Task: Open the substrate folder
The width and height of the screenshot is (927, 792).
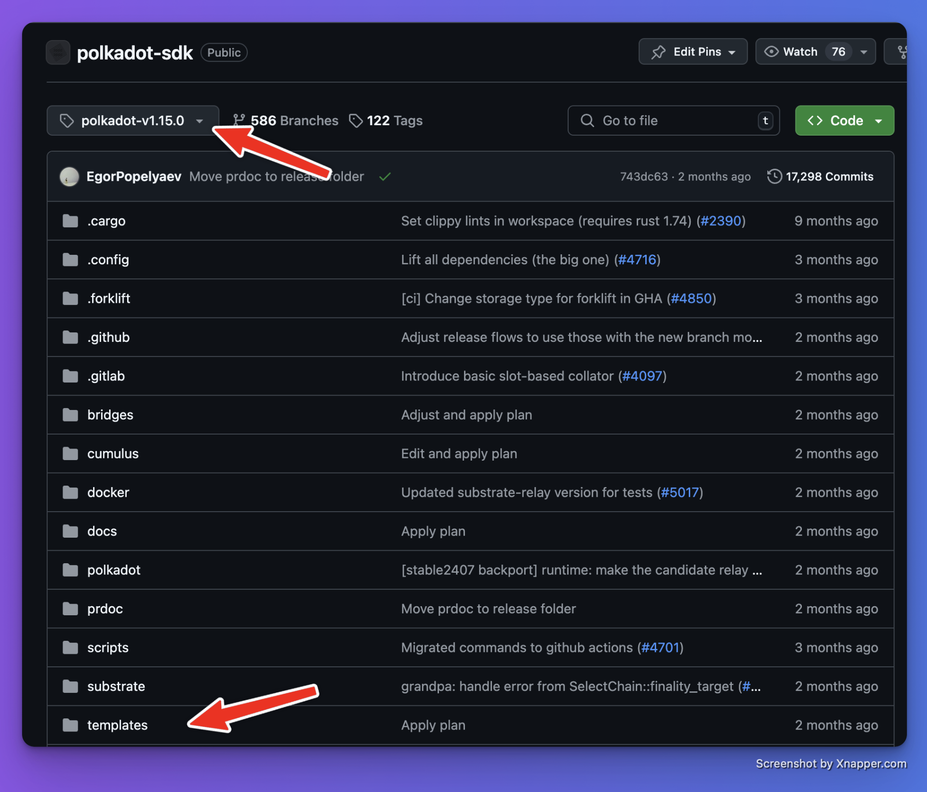Action: tap(116, 686)
